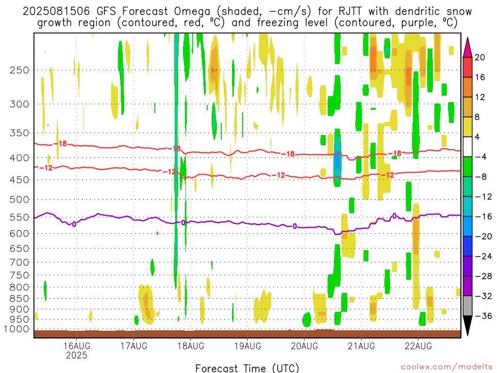The image size is (497, 373).
Task: Click the yellow 4 to 8 colorbar segment
Action: (467, 127)
